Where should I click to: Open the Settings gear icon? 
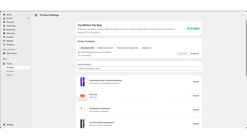tap(4, 124)
